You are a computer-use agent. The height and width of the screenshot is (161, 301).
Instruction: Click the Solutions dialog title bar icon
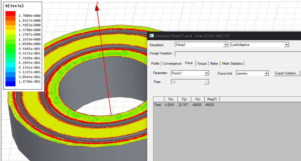(x=152, y=36)
